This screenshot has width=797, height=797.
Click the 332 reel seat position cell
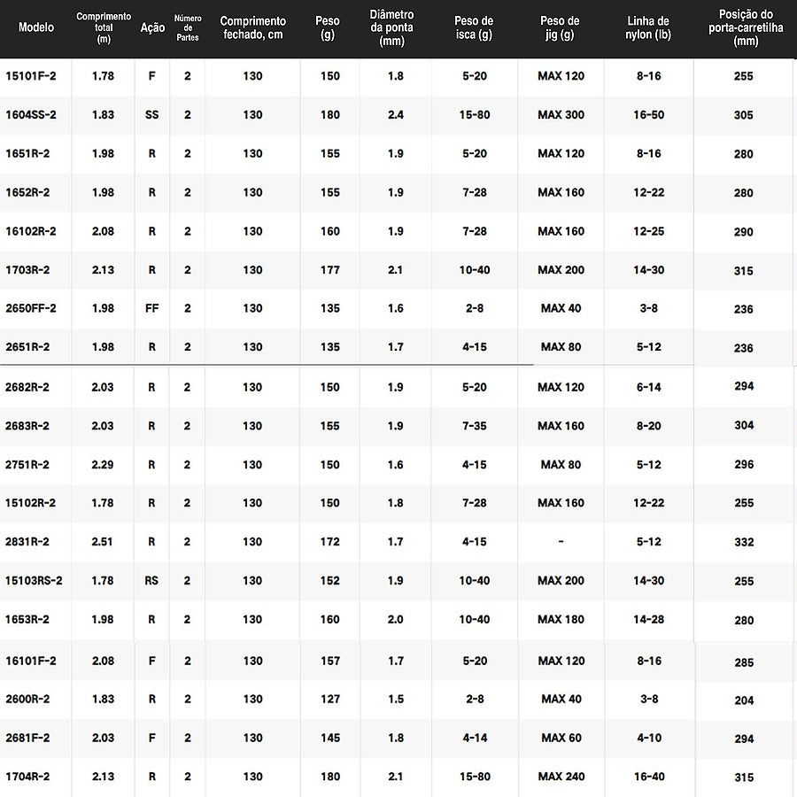(x=744, y=542)
